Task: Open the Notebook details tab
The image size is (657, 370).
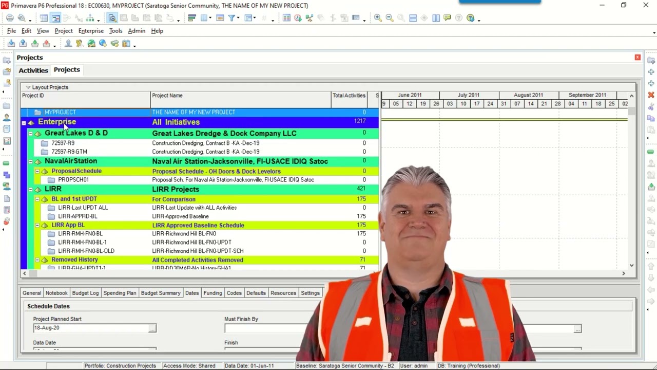Action: (56, 293)
